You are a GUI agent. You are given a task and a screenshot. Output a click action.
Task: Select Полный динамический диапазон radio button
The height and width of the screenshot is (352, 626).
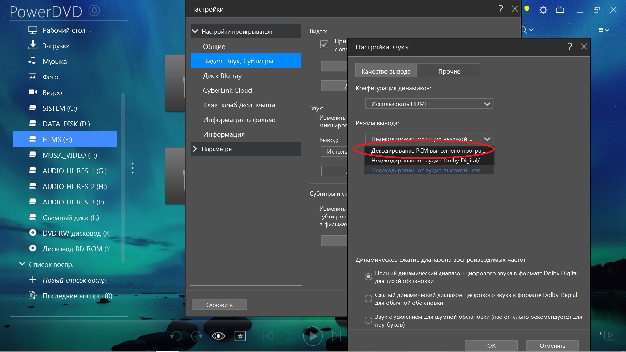[x=368, y=276]
